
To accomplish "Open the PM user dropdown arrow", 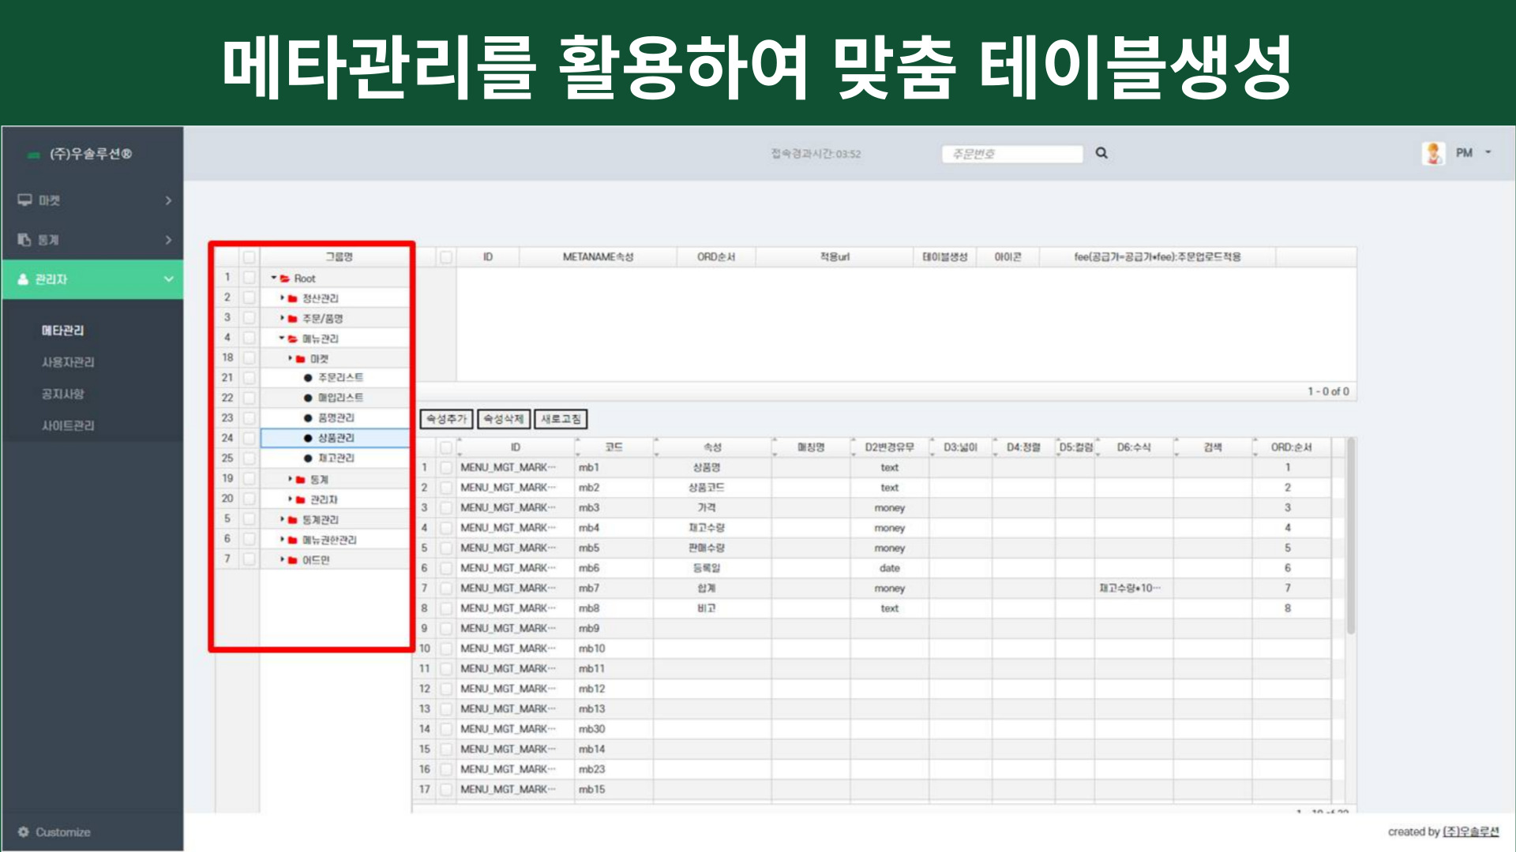I will 1488,152.
